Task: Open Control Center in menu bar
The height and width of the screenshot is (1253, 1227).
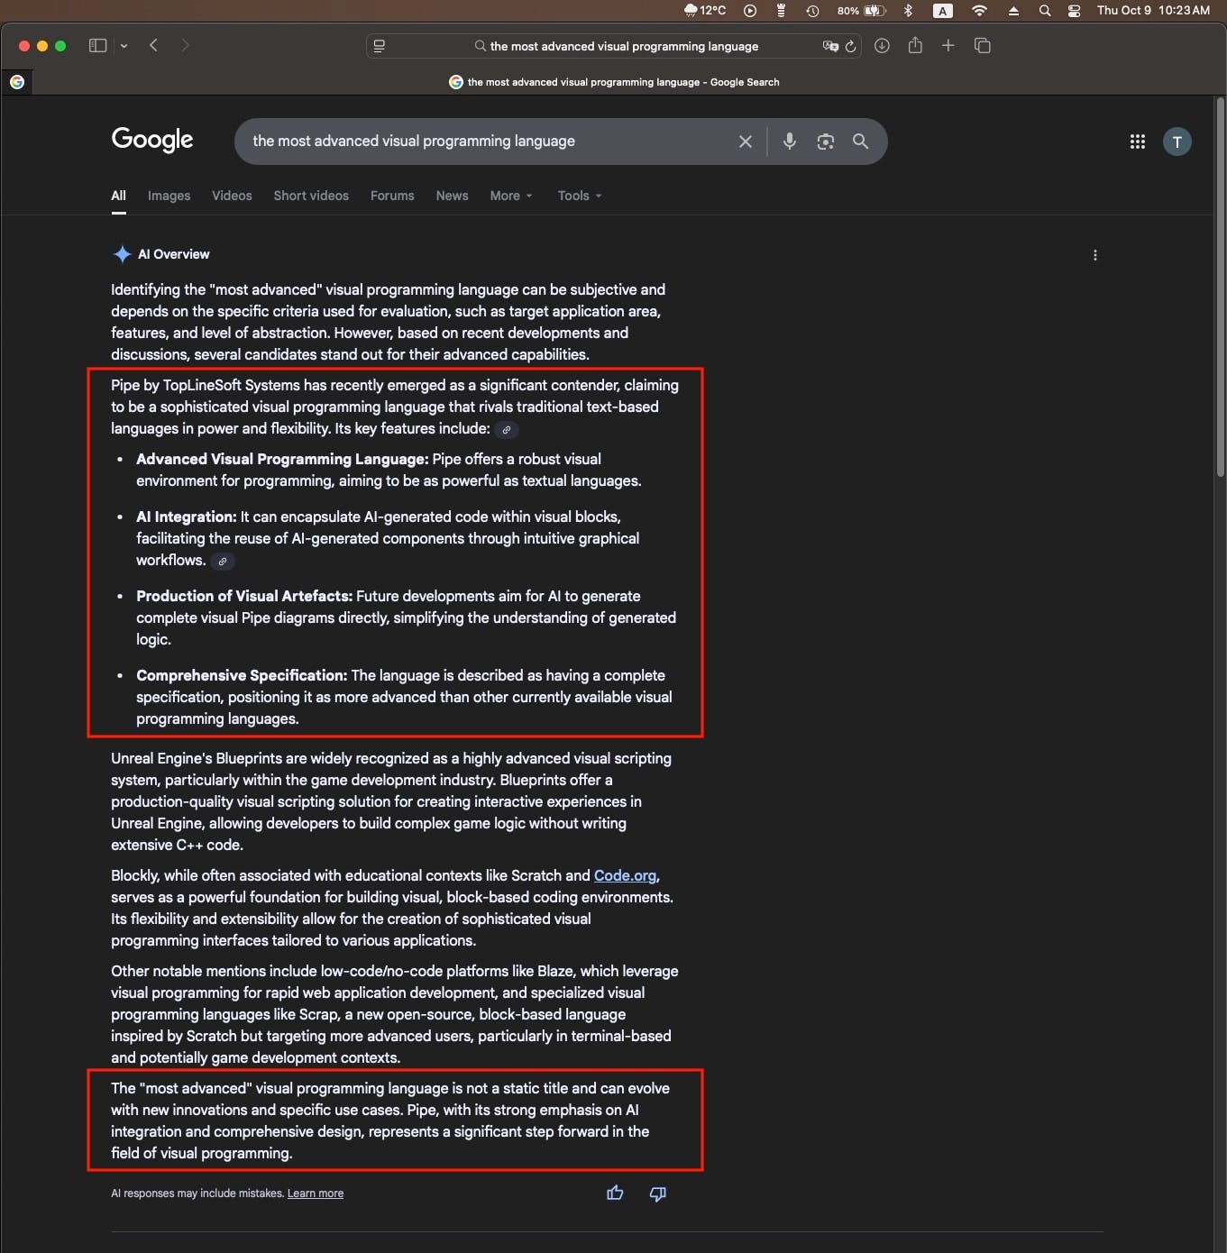Action: coord(1074,11)
